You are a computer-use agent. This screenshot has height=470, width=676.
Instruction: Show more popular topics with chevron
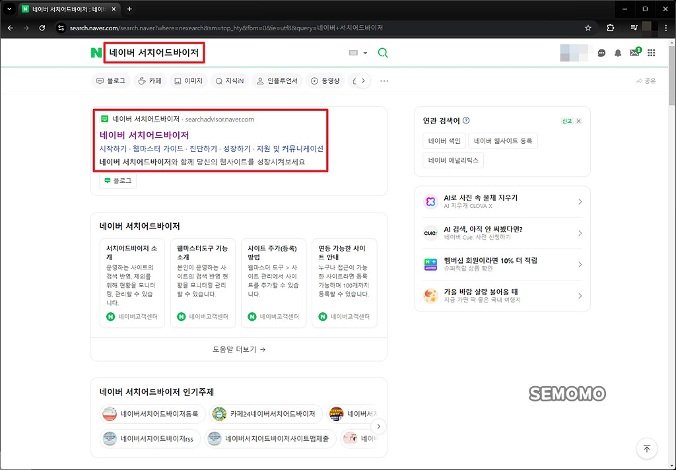point(378,426)
